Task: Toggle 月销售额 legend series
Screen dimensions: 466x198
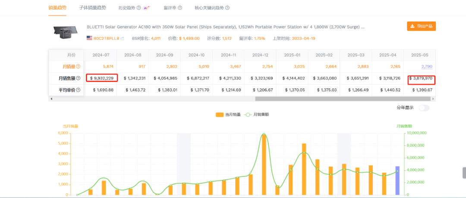Action: pyautogui.click(x=257, y=114)
